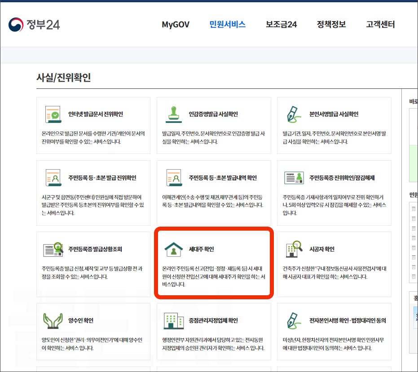Screen dimensions: 418x372
Task: Open the MyGOV menu
Action: [176, 25]
